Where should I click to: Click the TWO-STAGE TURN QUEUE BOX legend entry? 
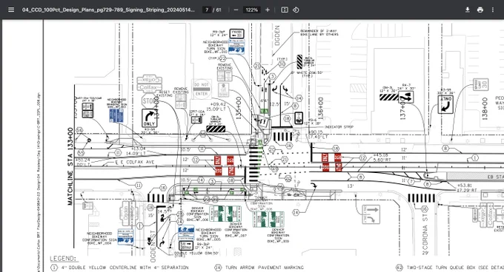(x=450, y=268)
